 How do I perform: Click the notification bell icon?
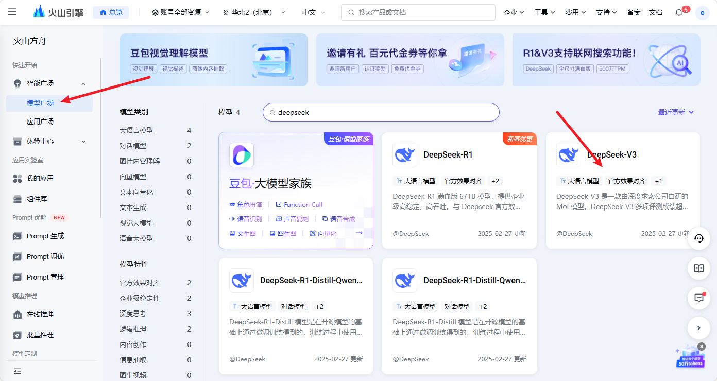679,13
